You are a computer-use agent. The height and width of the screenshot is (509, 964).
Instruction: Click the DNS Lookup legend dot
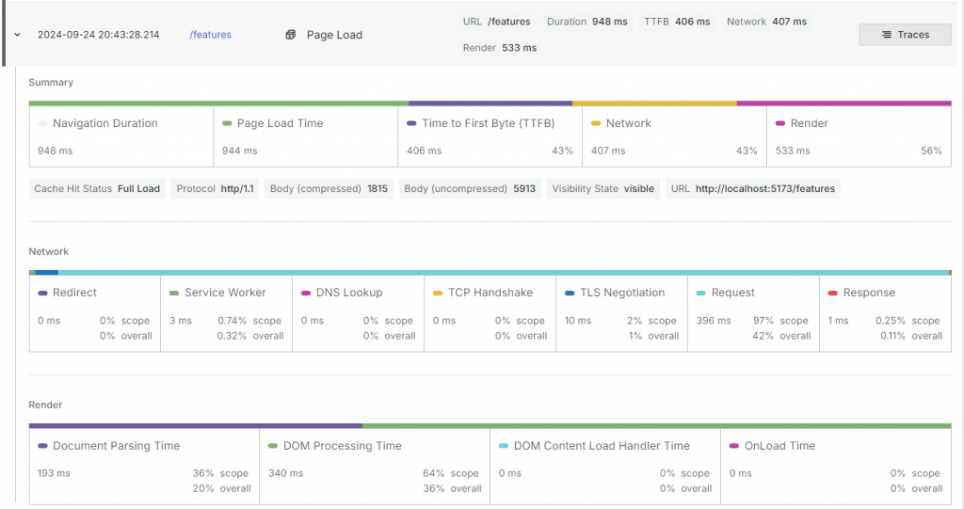tap(306, 294)
